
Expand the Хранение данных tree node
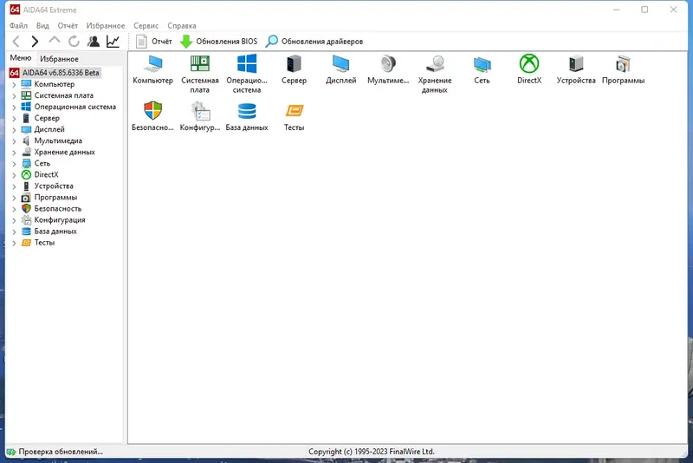click(14, 152)
